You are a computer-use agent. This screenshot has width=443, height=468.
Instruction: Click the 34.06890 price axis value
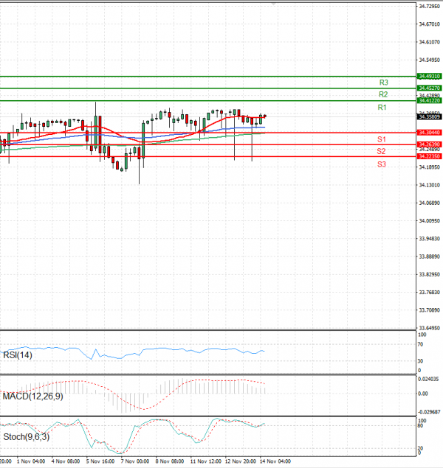430,203
